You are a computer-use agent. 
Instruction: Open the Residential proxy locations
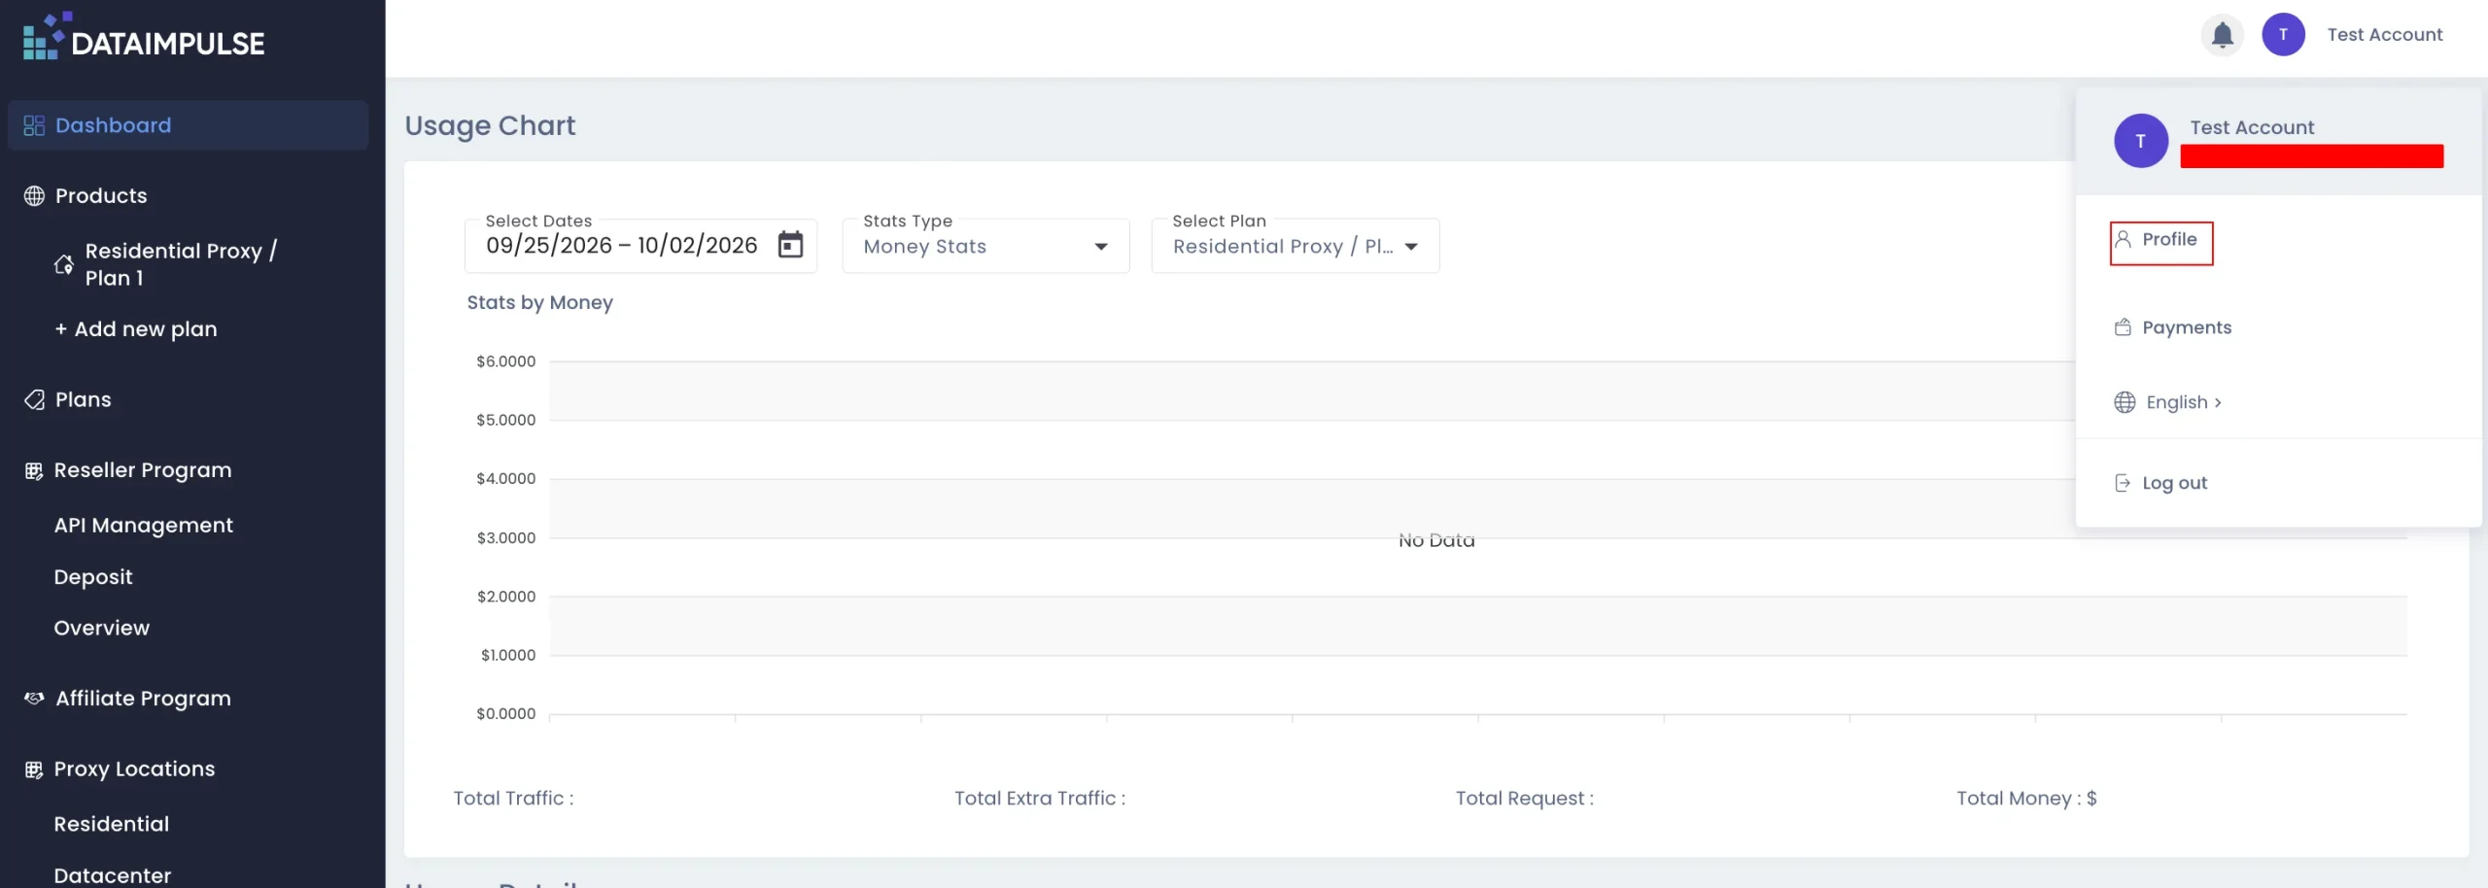click(x=112, y=825)
